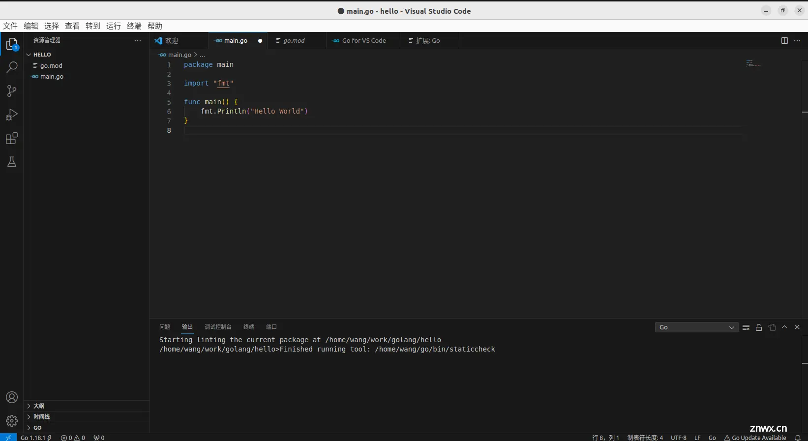
Task: Click the unsaved dot on main.go tab
Action: (260, 41)
